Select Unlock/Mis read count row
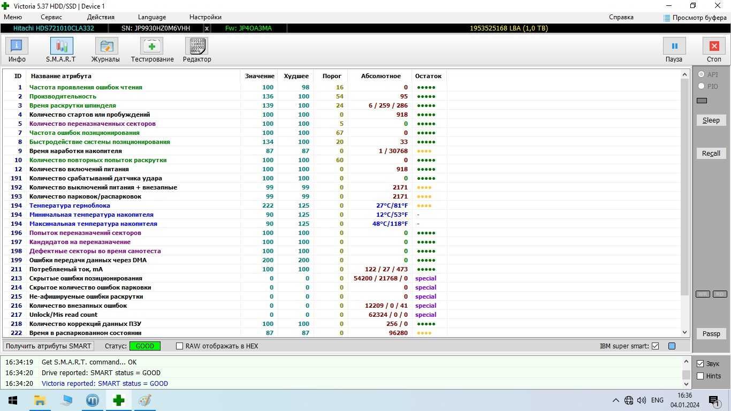 click(x=225, y=315)
